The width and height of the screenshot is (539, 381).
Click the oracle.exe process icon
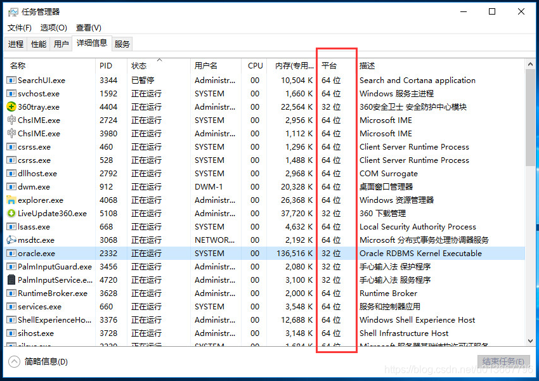(x=11, y=253)
